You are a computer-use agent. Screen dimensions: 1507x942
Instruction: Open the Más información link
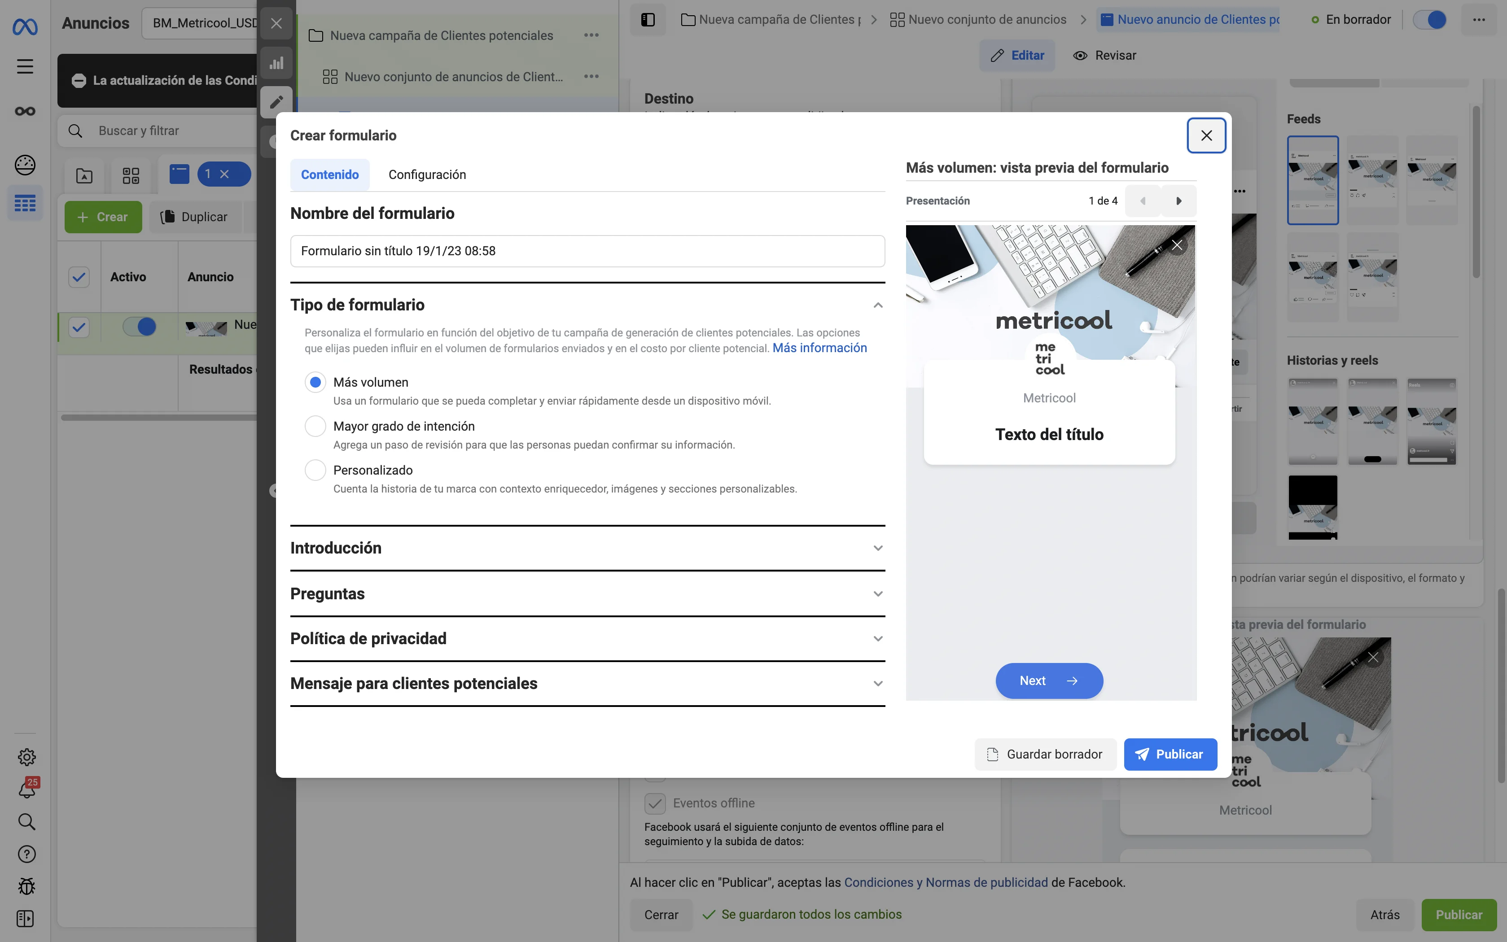(819, 348)
